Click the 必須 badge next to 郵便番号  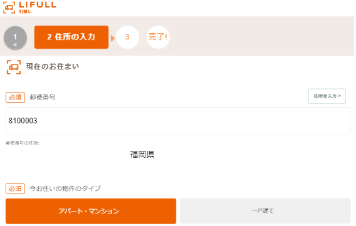(15, 98)
